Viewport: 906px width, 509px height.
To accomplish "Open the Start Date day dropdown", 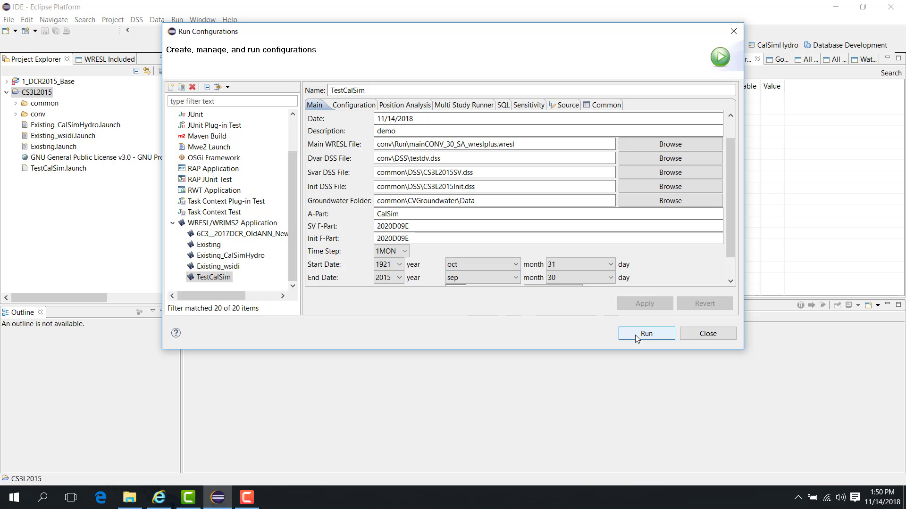I will pyautogui.click(x=580, y=264).
